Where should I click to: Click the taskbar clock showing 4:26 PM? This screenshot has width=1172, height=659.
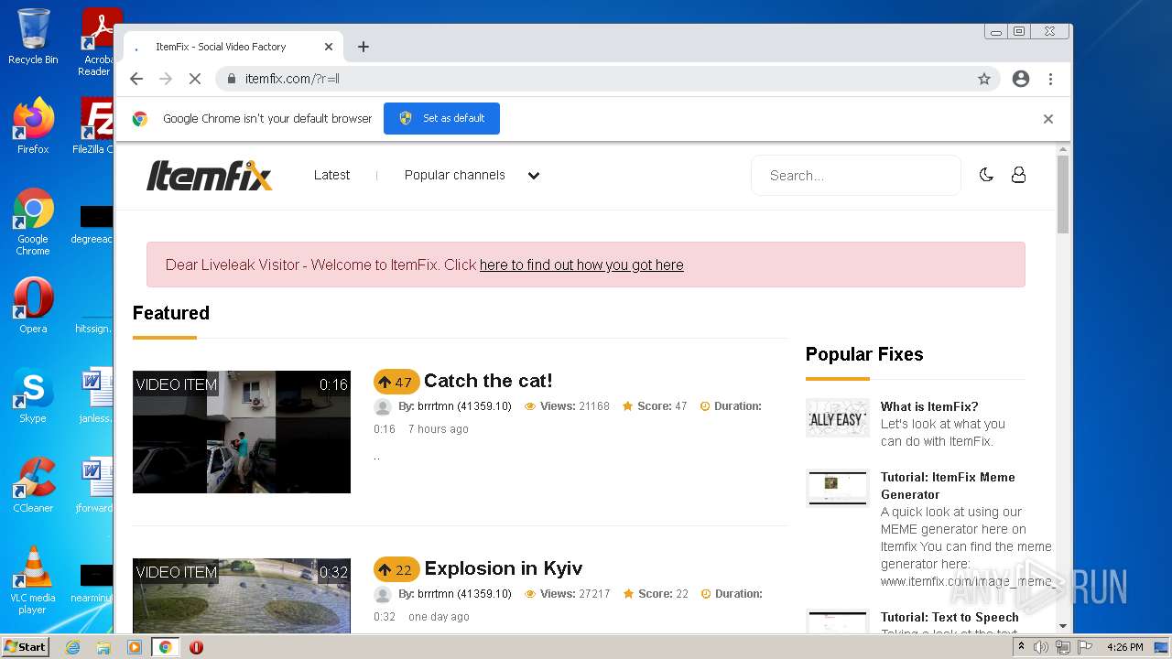click(1124, 647)
